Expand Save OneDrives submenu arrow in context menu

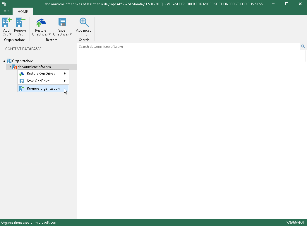[65, 81]
